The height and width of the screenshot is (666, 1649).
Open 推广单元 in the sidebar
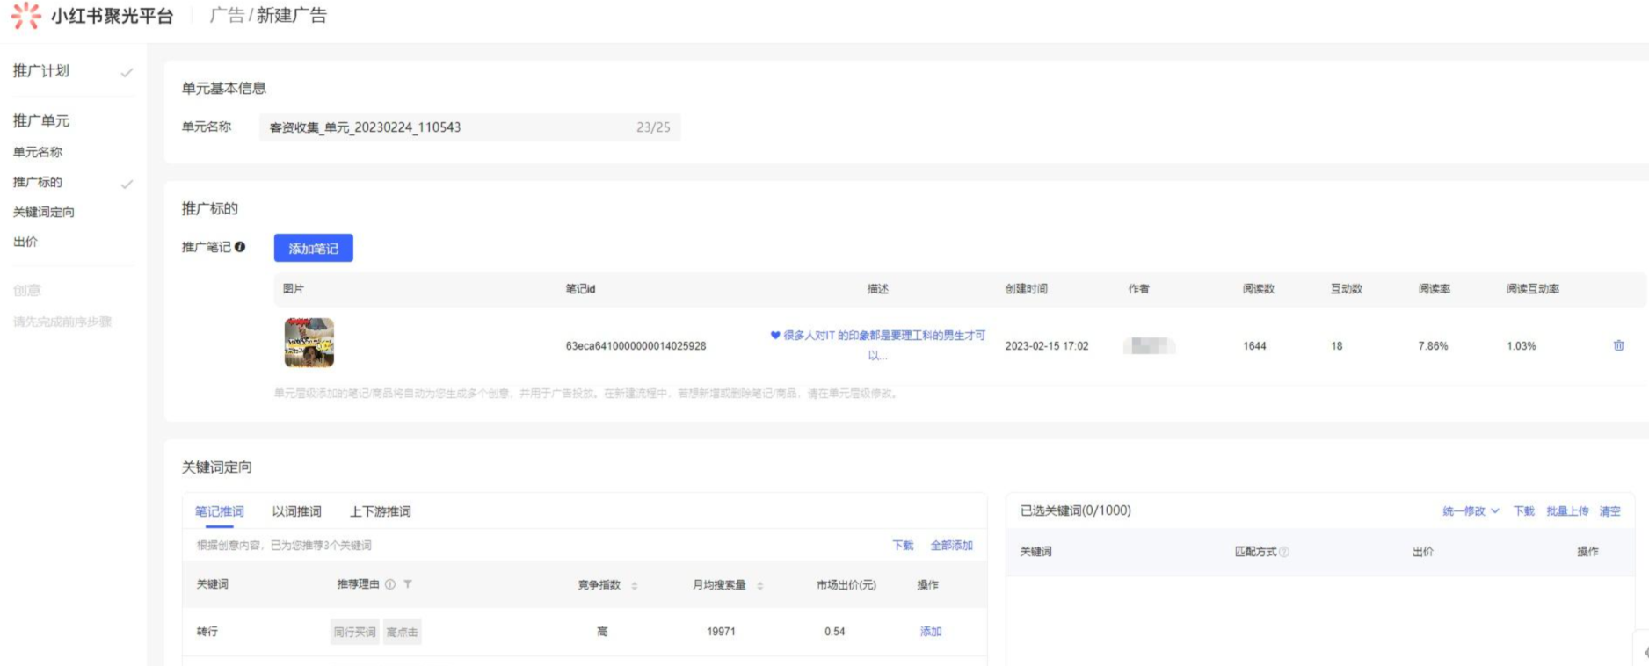click(x=41, y=120)
